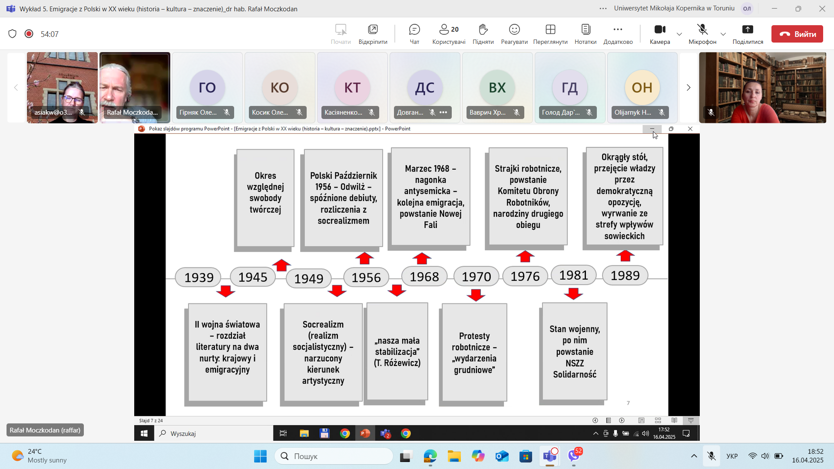Viewport: 834px width, 469px height.
Task: Change layout via Переглянути grid icon
Action: pyautogui.click(x=550, y=34)
